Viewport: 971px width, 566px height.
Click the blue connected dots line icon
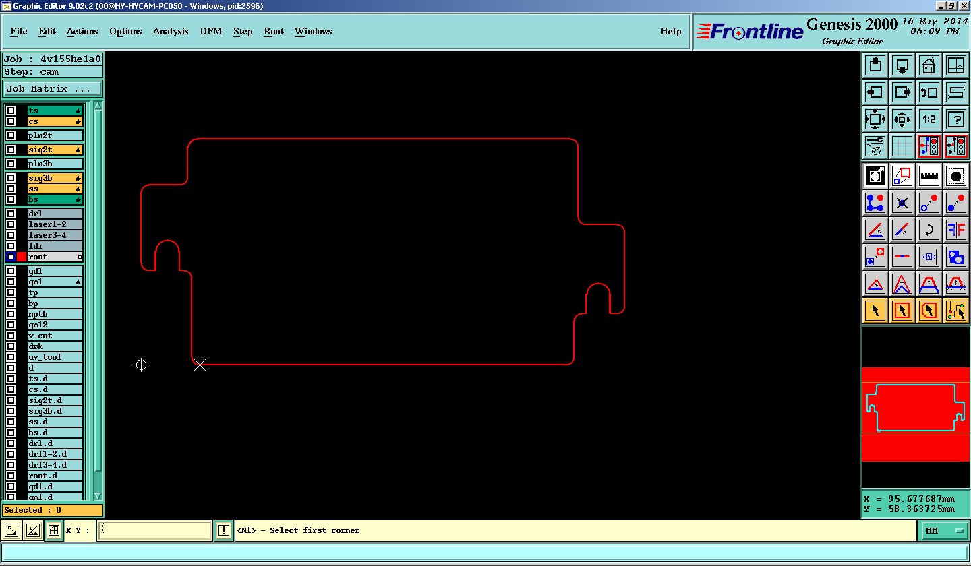pos(875,202)
